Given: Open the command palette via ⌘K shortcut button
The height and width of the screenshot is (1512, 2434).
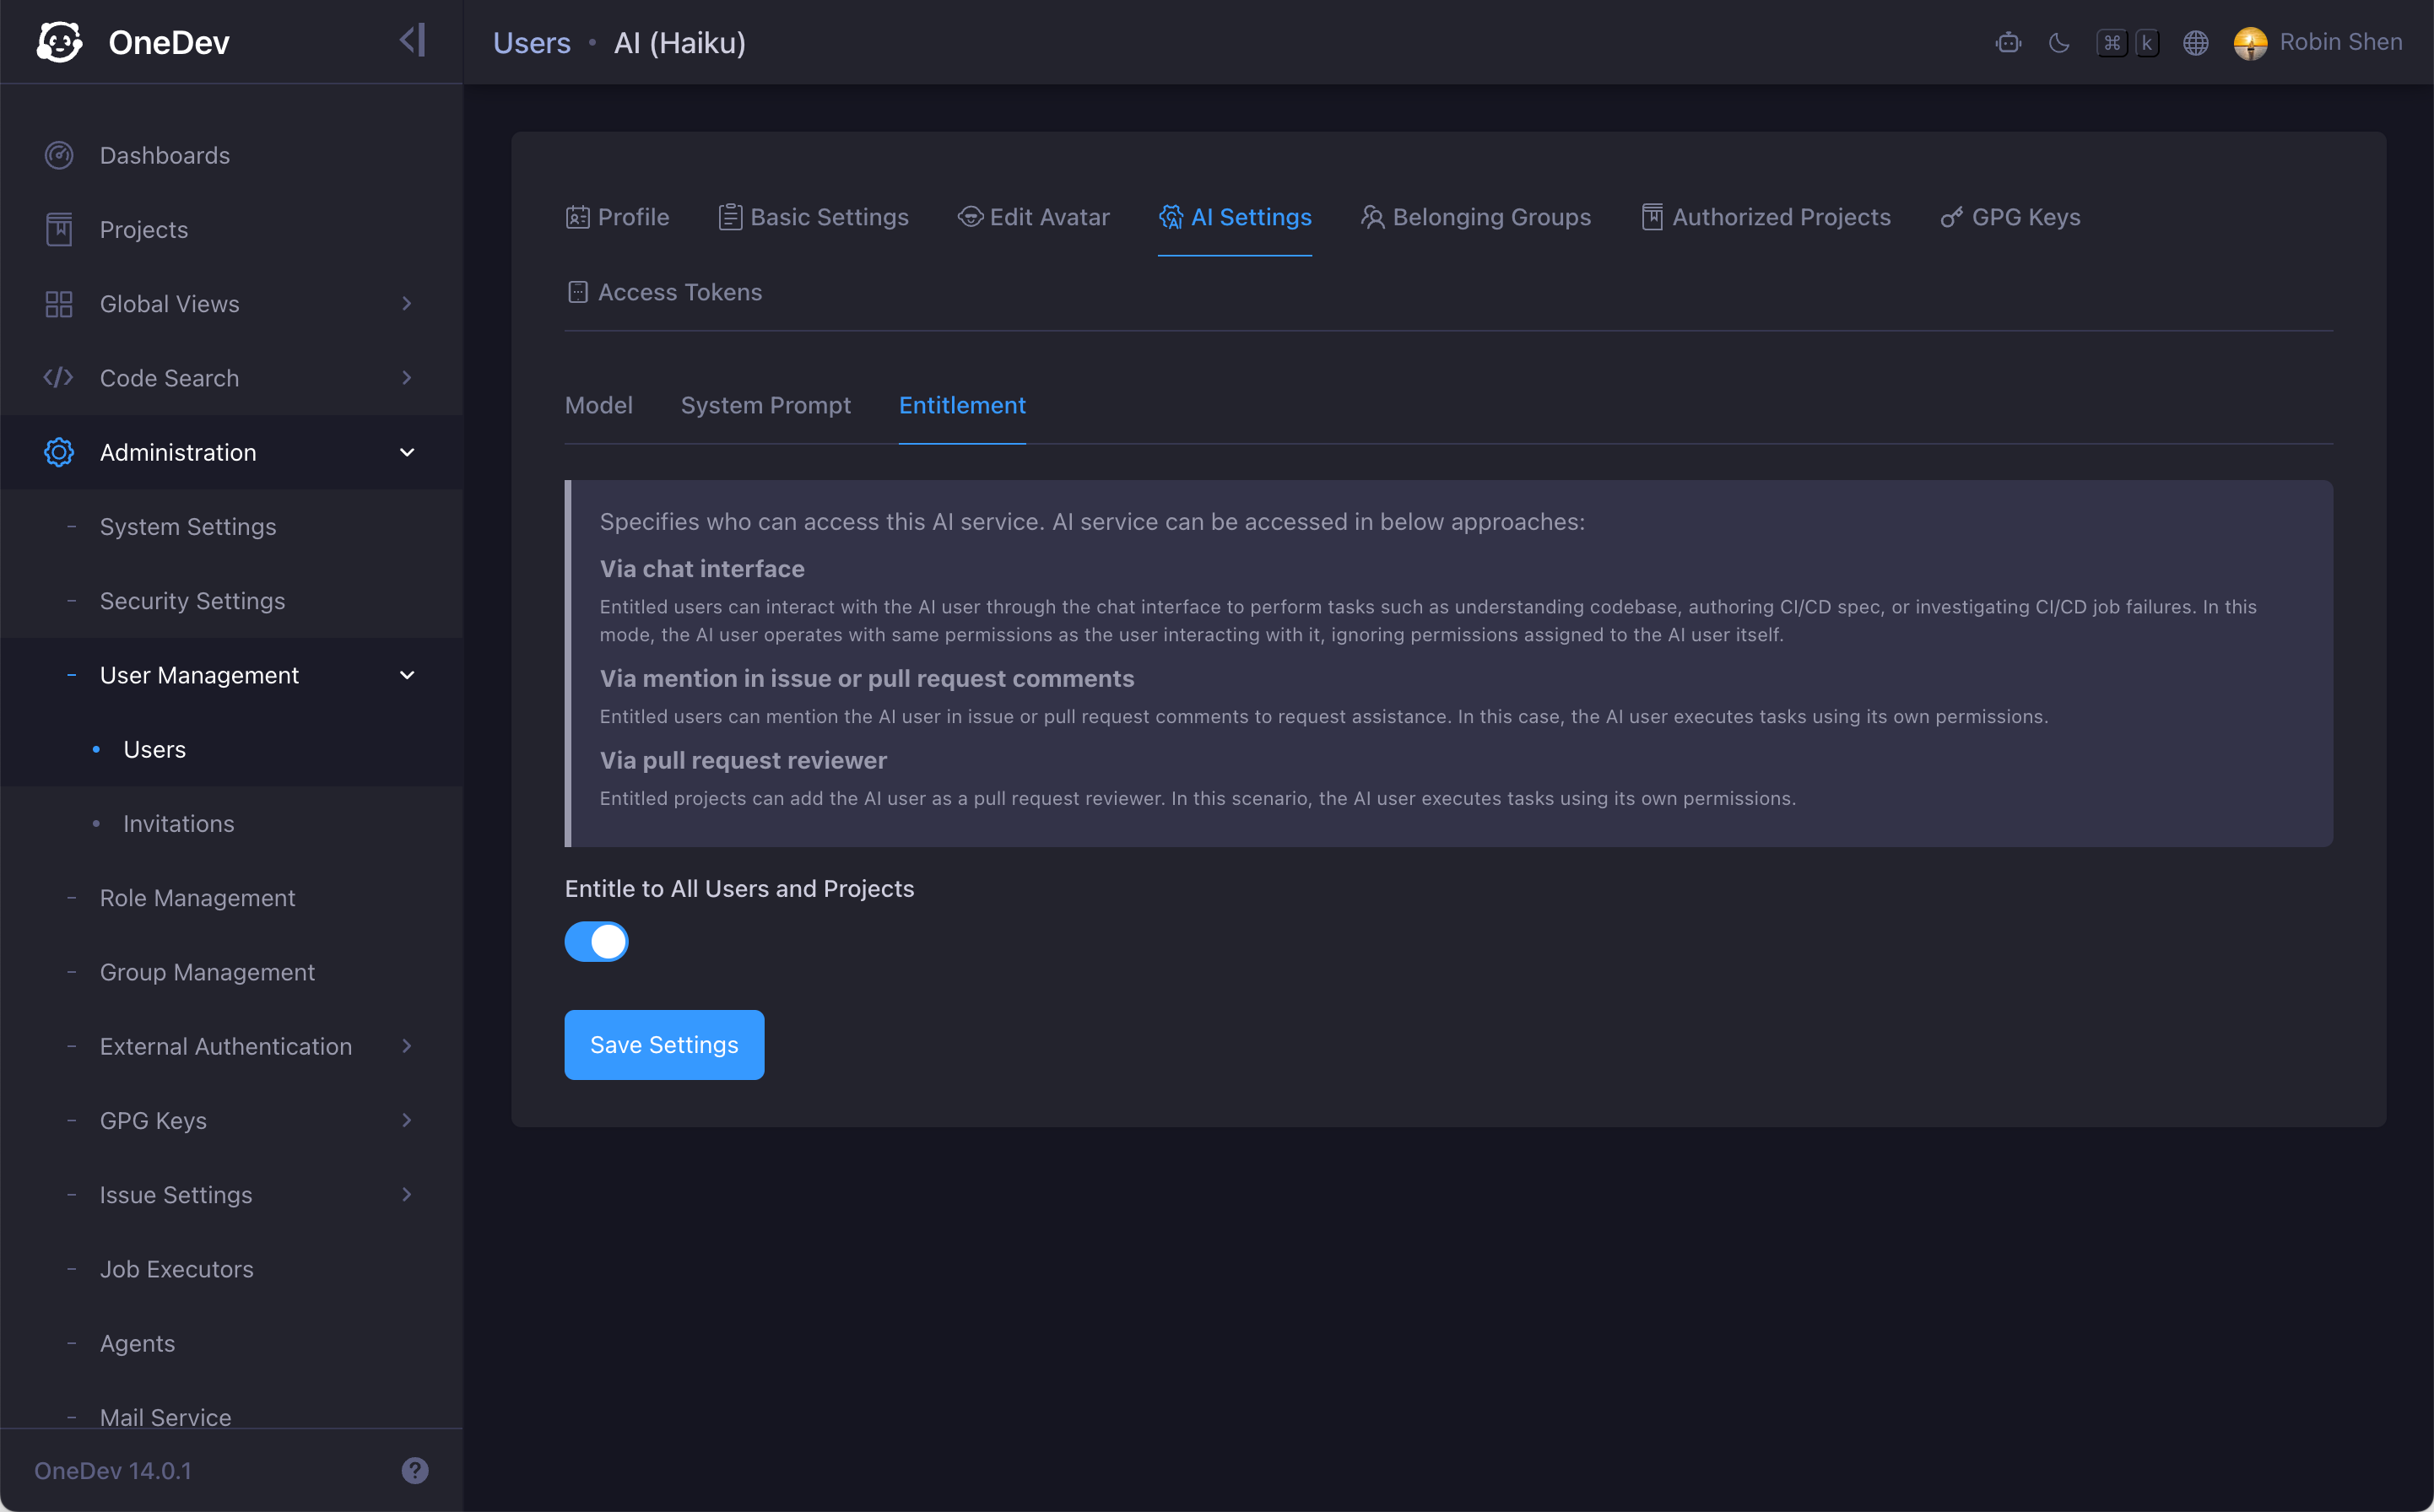Looking at the screenshot, I should click(2128, 42).
